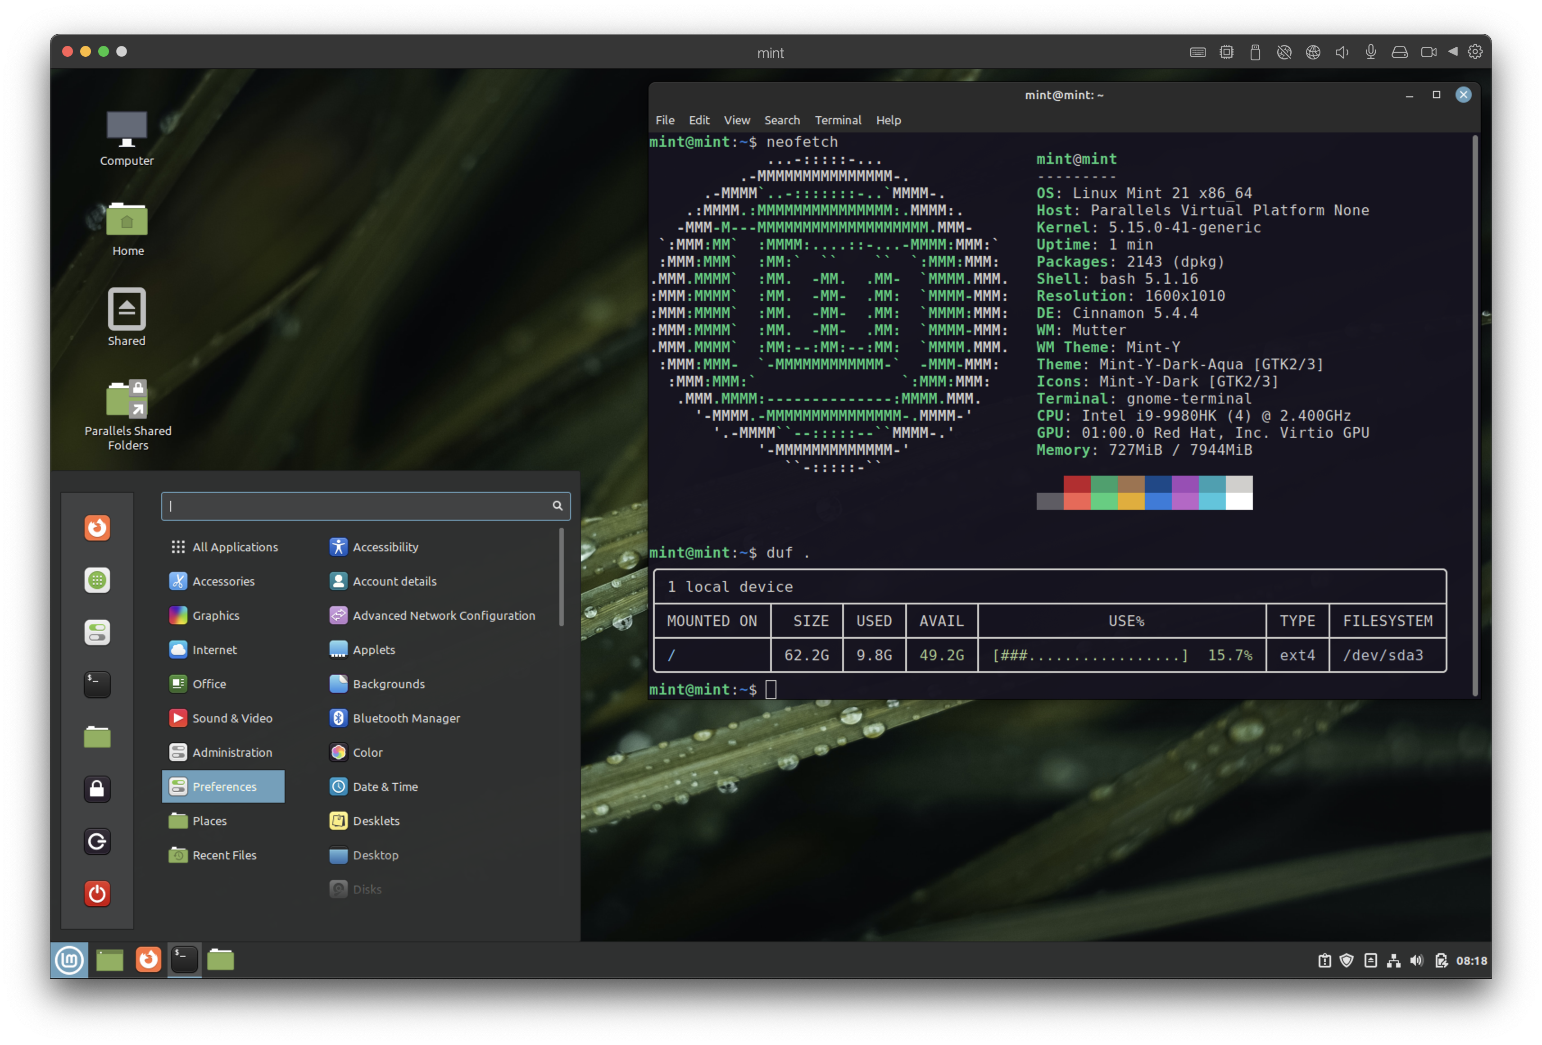The image size is (1542, 1045).
Task: Select the Administration category
Action: click(224, 752)
